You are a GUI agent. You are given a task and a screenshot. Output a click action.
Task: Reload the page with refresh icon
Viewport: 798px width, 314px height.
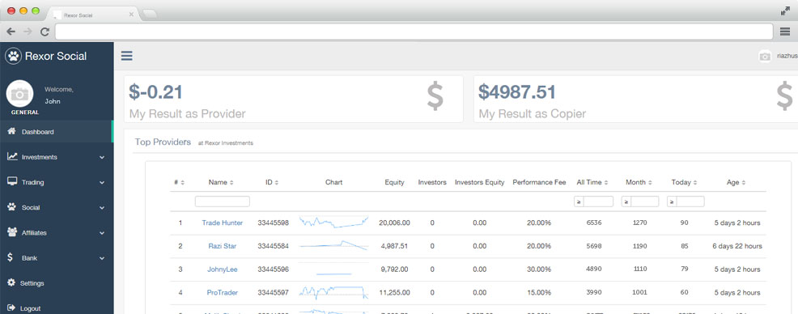point(45,32)
